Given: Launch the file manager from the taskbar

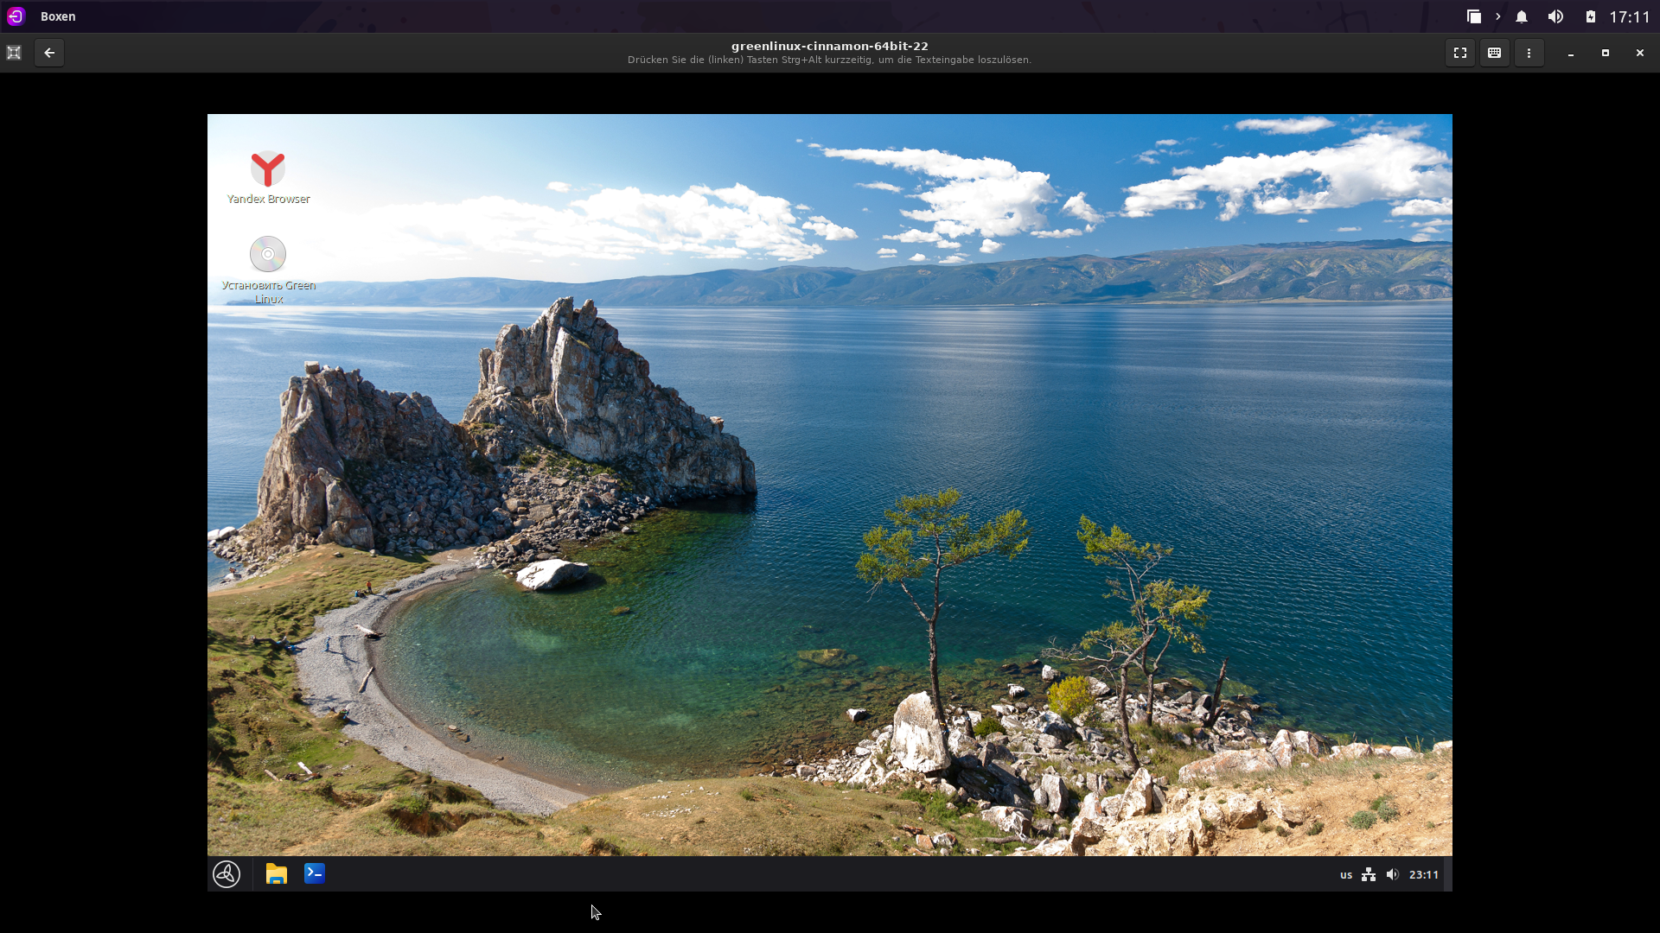Looking at the screenshot, I should (276, 874).
